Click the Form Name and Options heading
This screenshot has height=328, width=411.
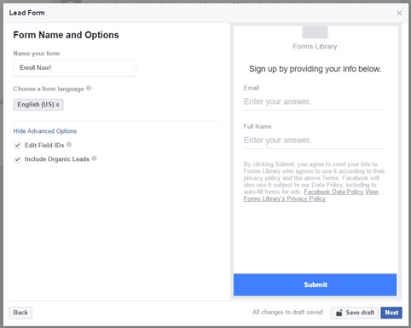66,35
